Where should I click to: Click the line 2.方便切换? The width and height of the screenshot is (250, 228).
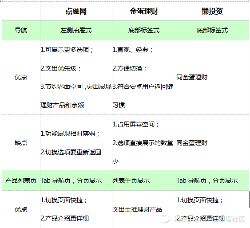[x=130, y=68]
